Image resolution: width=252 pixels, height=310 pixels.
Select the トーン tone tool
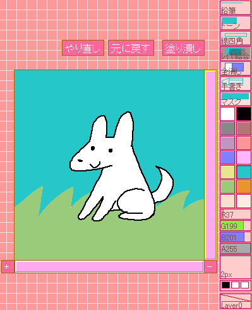coord(236,23)
